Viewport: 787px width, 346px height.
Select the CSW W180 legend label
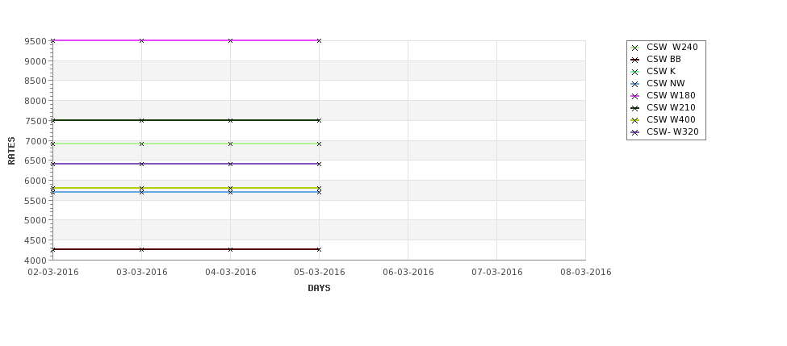pyautogui.click(x=671, y=96)
